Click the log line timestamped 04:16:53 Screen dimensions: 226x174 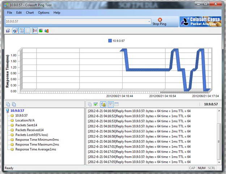coord(139,121)
